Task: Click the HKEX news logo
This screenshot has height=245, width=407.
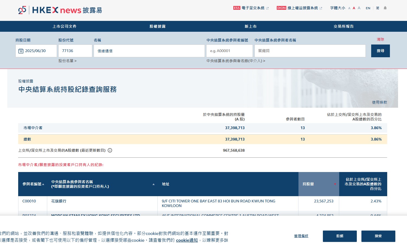Action: pyautogui.click(x=60, y=10)
